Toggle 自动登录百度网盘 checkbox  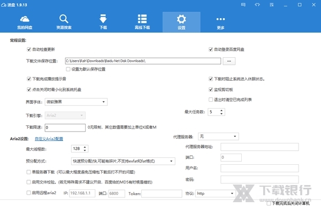(211, 49)
